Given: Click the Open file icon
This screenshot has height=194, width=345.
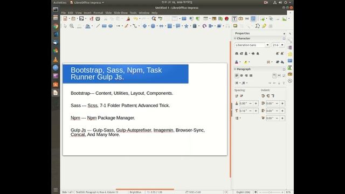Looking at the screenshot, I should (73, 19).
